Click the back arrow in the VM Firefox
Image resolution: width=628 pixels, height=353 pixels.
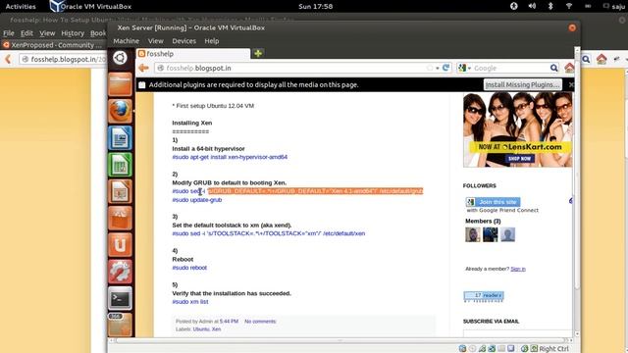coord(144,68)
